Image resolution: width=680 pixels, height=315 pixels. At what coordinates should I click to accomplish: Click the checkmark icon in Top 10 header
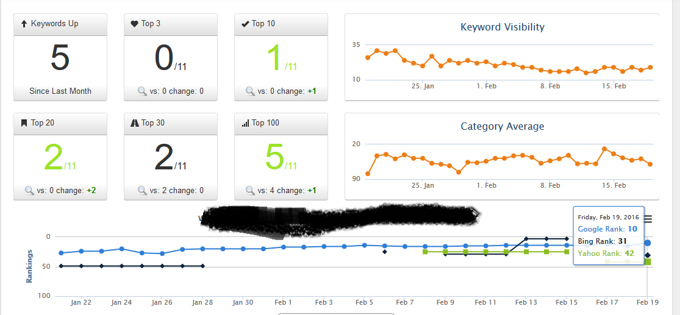[245, 24]
